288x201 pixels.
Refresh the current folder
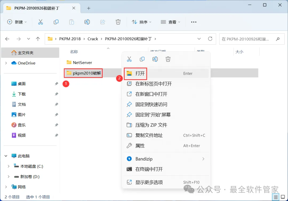tap(210, 39)
